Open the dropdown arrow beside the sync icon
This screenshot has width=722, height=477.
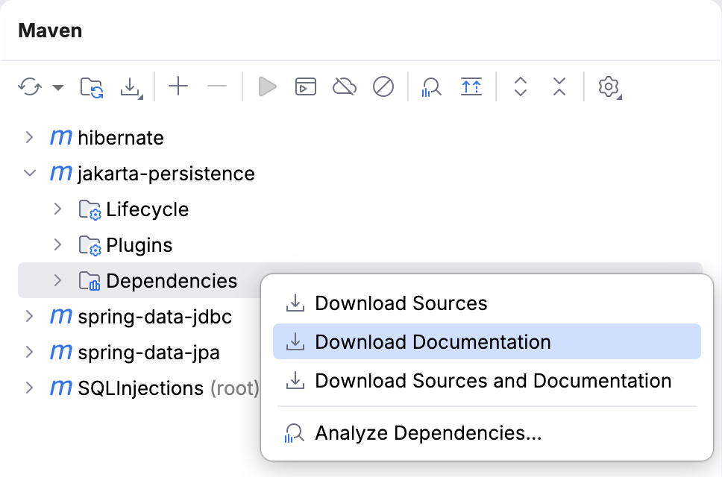(58, 87)
